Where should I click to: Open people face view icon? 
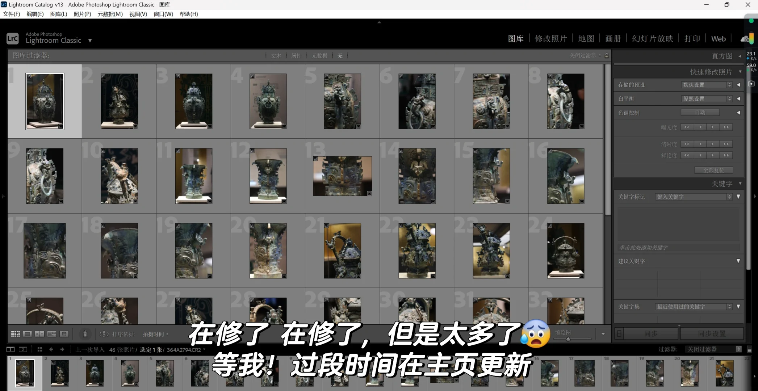(x=64, y=334)
